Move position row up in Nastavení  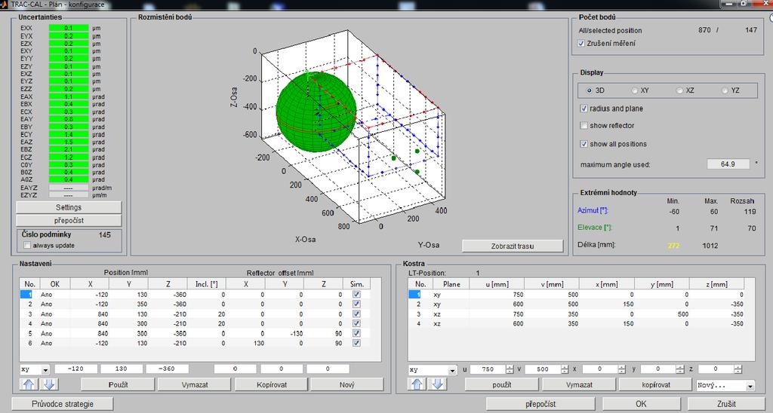click(29, 384)
